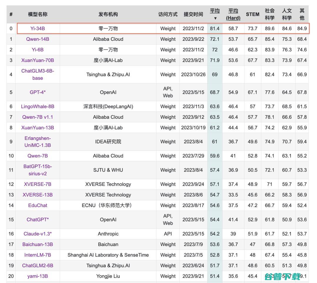Select the average score 51.4
The height and width of the screenshot is (283, 317).
click(x=215, y=276)
